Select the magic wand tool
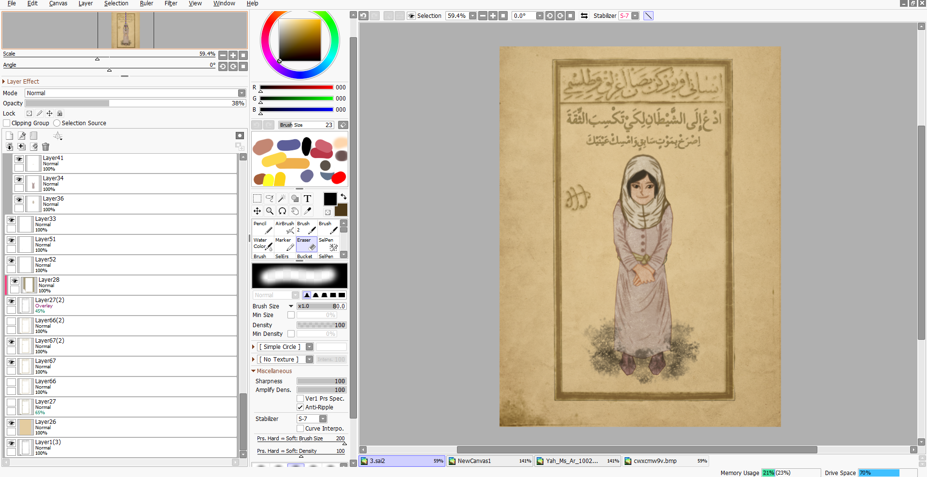 (x=282, y=199)
